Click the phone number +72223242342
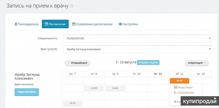 coord(185,93)
